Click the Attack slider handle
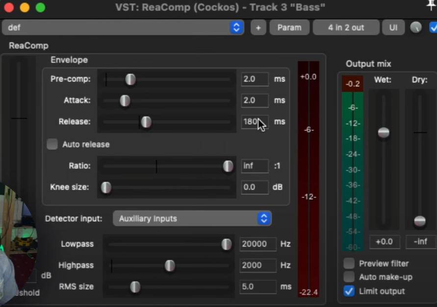 pos(125,101)
